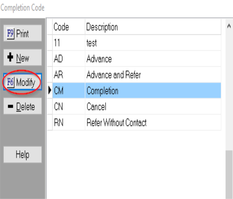
Task: Click the minus Delete button
Action: pyautogui.click(x=22, y=107)
